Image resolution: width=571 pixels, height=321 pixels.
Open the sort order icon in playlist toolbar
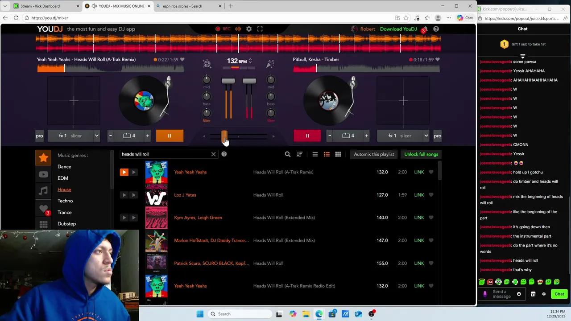click(300, 154)
